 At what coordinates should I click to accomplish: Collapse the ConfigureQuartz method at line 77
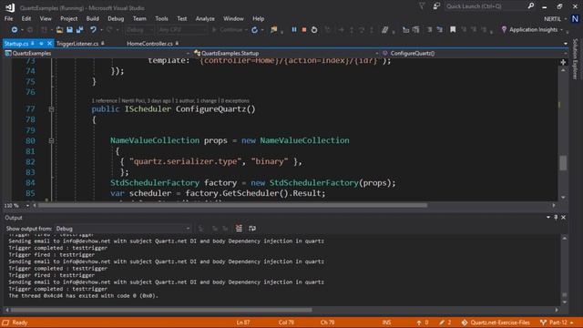coord(51,109)
